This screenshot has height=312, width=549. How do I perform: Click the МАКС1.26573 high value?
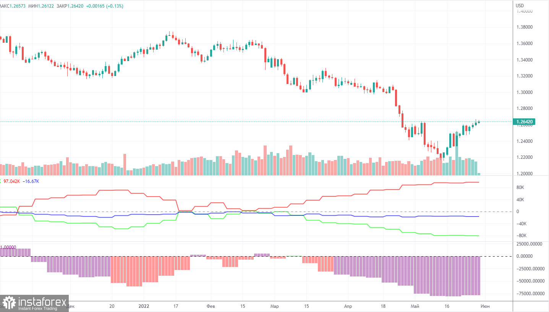(13, 6)
